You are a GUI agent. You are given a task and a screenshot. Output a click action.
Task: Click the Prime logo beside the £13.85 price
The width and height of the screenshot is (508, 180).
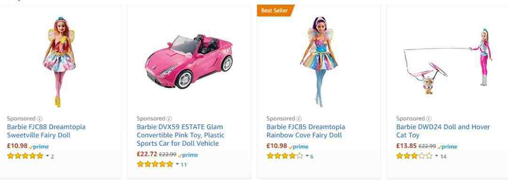(x=447, y=147)
